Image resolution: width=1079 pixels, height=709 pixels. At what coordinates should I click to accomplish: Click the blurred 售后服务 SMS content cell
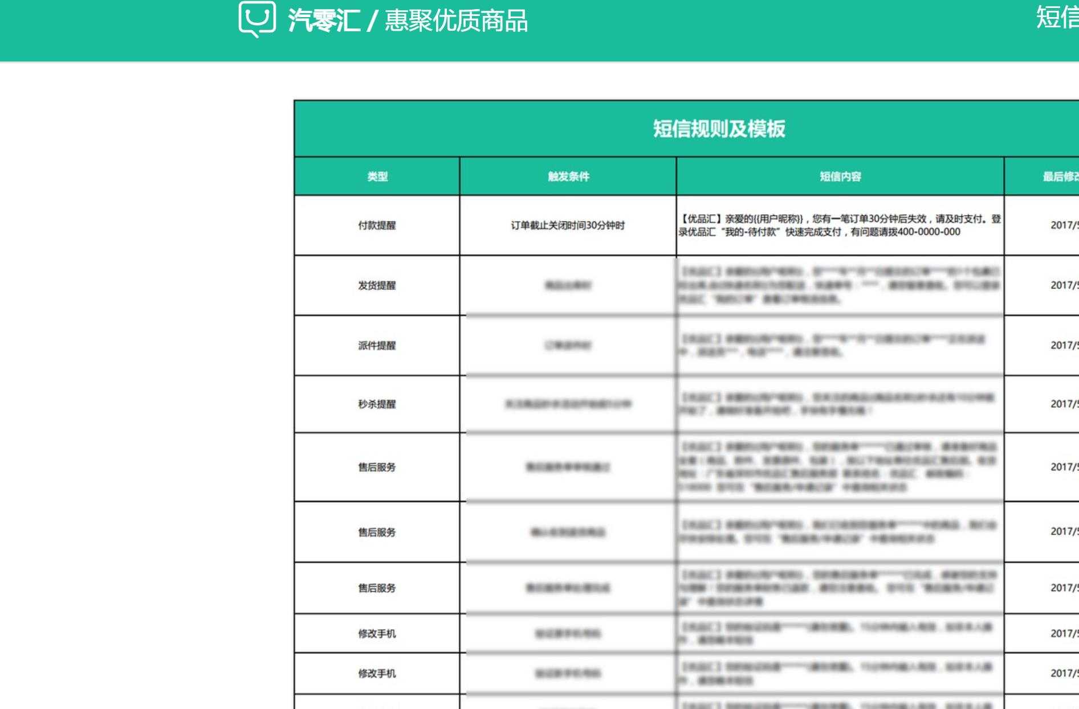coord(839,467)
